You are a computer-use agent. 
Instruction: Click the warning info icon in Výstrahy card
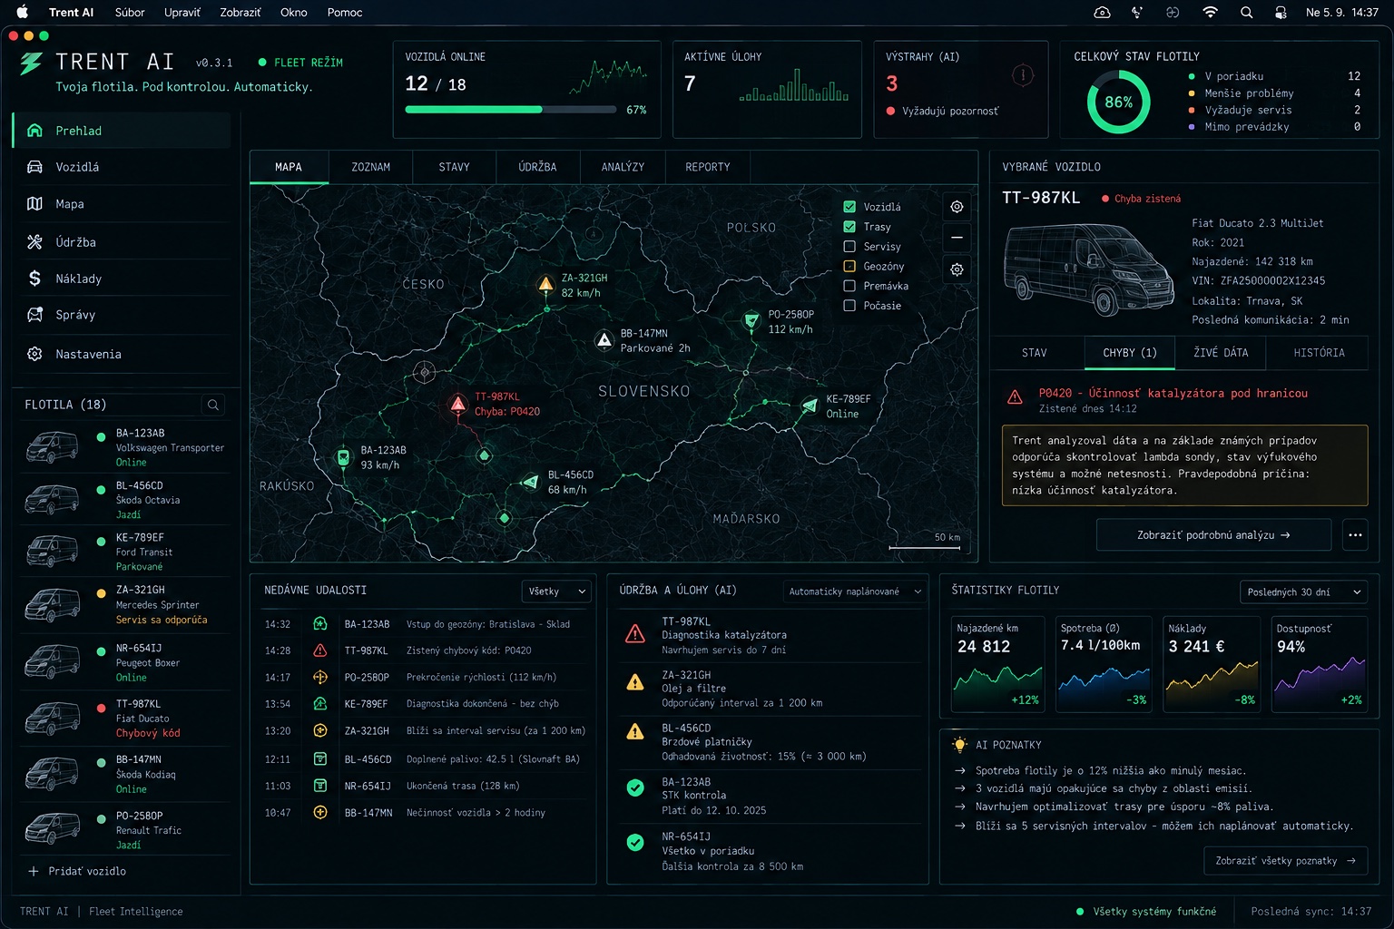(1023, 75)
